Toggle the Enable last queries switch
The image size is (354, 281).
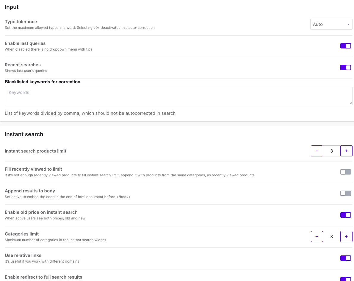tap(345, 46)
